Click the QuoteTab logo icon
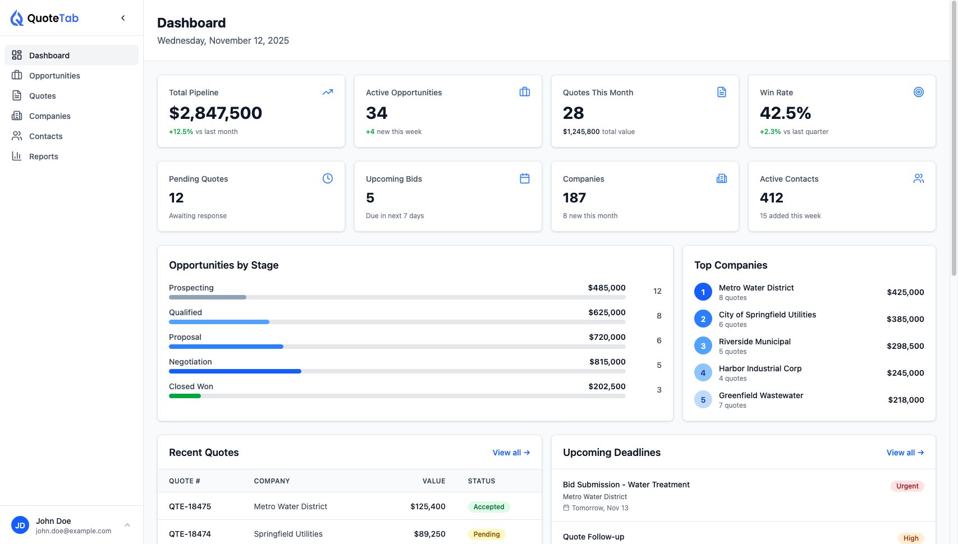This screenshot has height=544, width=958. (x=17, y=18)
